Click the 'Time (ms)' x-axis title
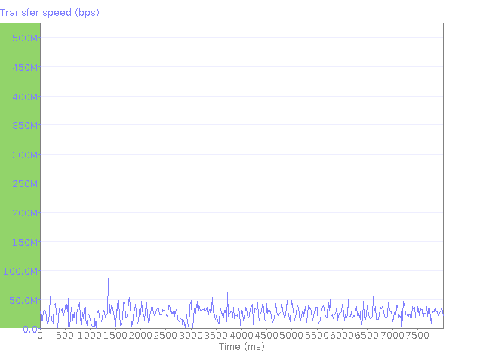This screenshot has height=362, width=483. pyautogui.click(x=241, y=347)
